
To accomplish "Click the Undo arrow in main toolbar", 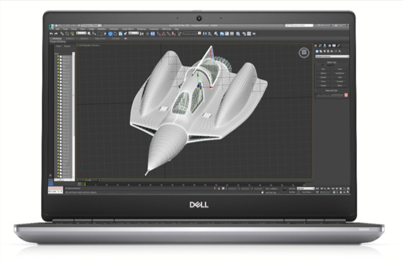I will point(51,34).
